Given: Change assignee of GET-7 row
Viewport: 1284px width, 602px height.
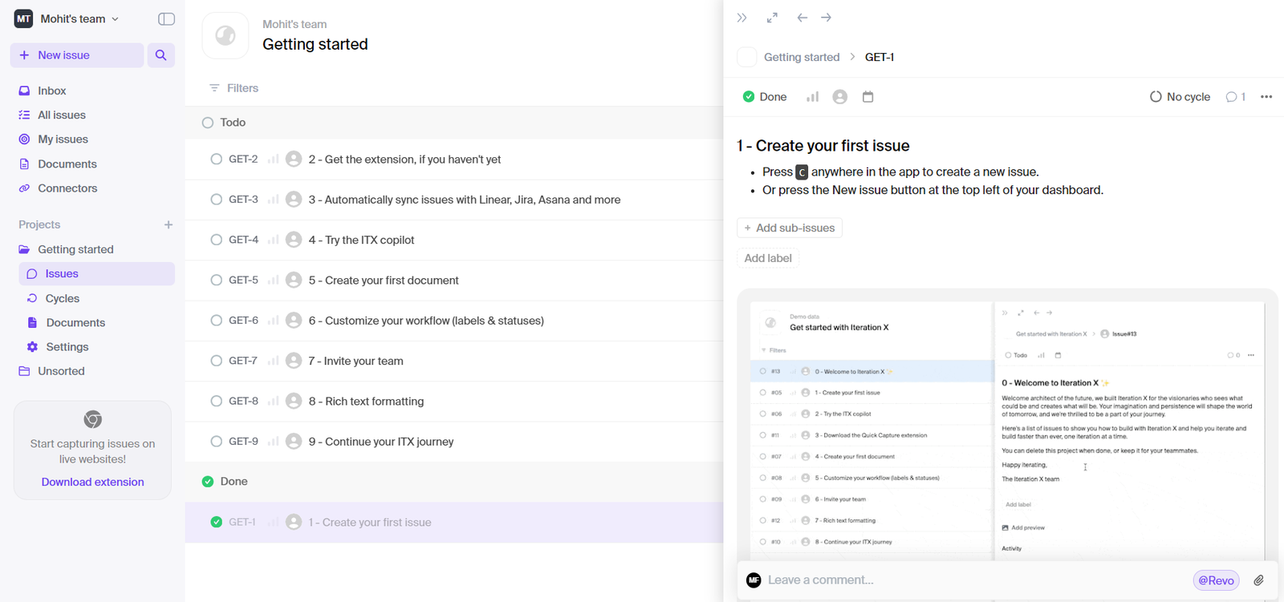Looking at the screenshot, I should click(294, 361).
